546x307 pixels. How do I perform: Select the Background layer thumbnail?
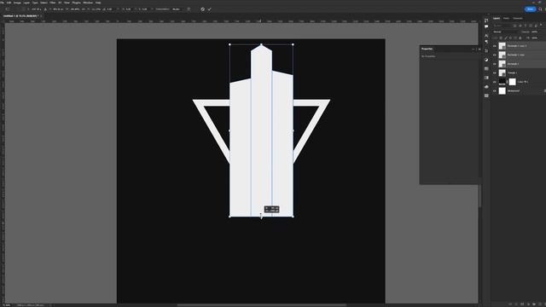coord(502,91)
